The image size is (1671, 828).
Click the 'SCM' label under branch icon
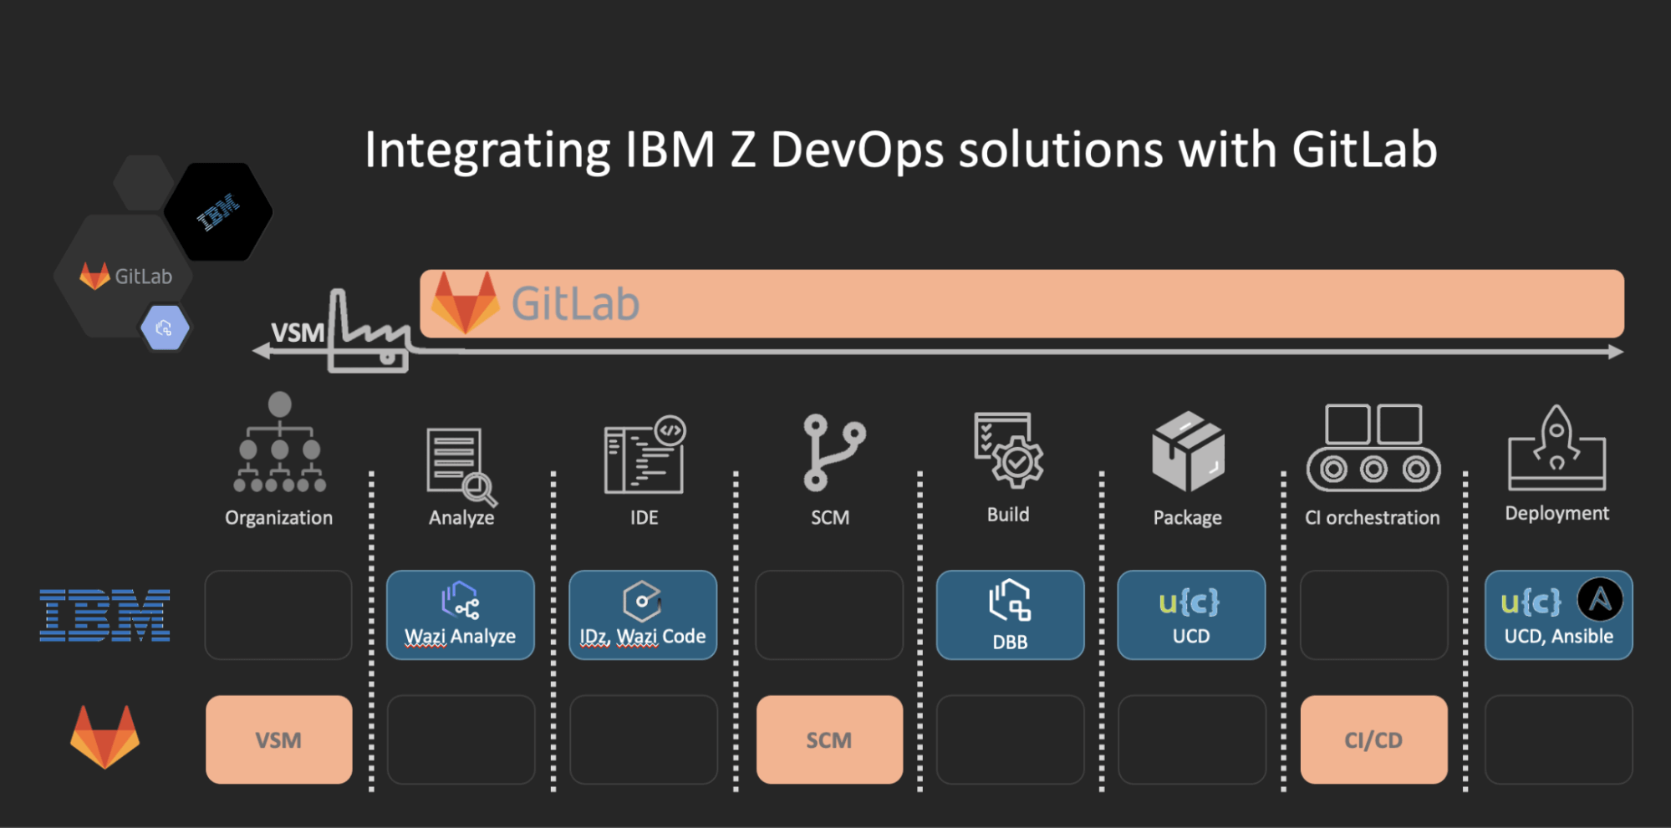830,518
